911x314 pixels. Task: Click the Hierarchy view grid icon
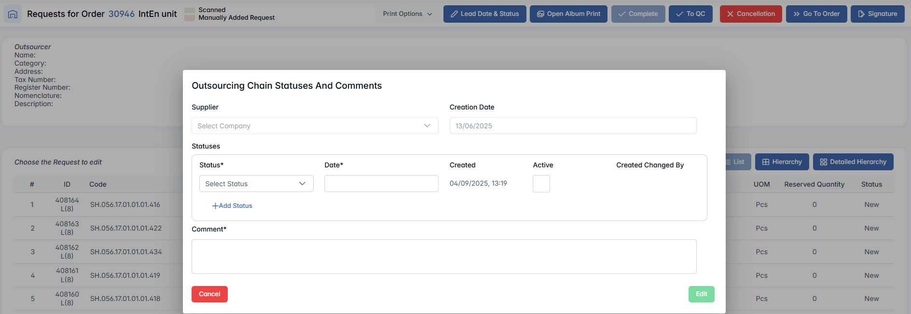click(765, 162)
